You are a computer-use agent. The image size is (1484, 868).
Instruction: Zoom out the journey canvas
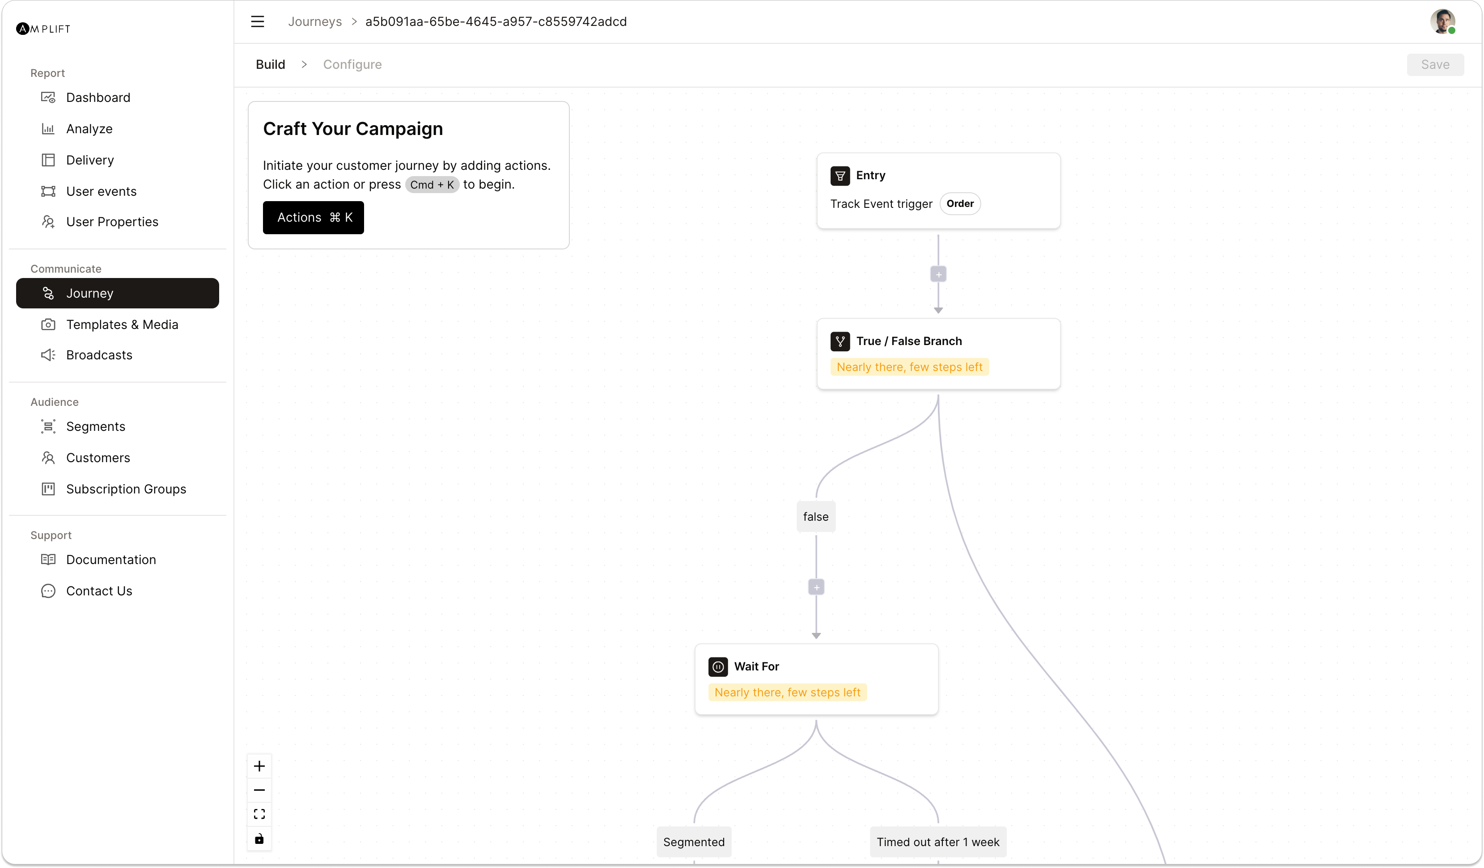tap(259, 790)
